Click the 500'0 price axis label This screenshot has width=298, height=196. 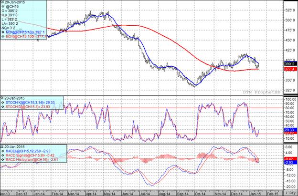pyautogui.click(x=289, y=20)
